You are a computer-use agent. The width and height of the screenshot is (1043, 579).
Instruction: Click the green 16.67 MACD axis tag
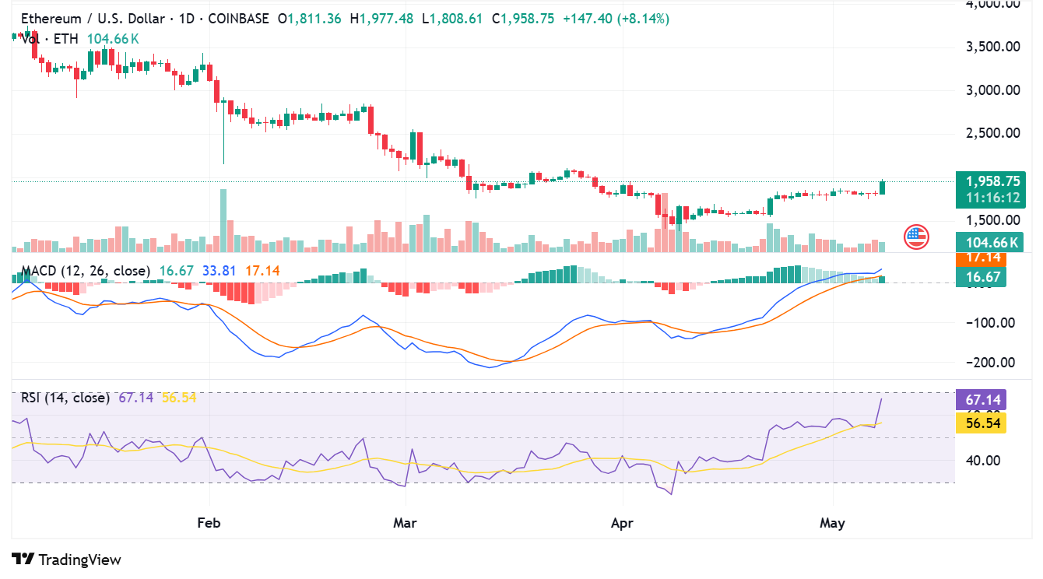(x=982, y=276)
